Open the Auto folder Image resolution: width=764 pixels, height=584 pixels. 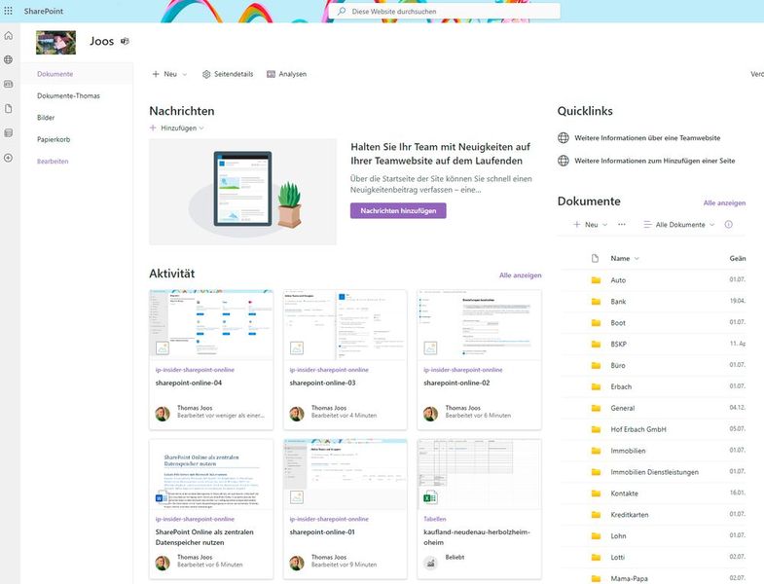(x=618, y=280)
